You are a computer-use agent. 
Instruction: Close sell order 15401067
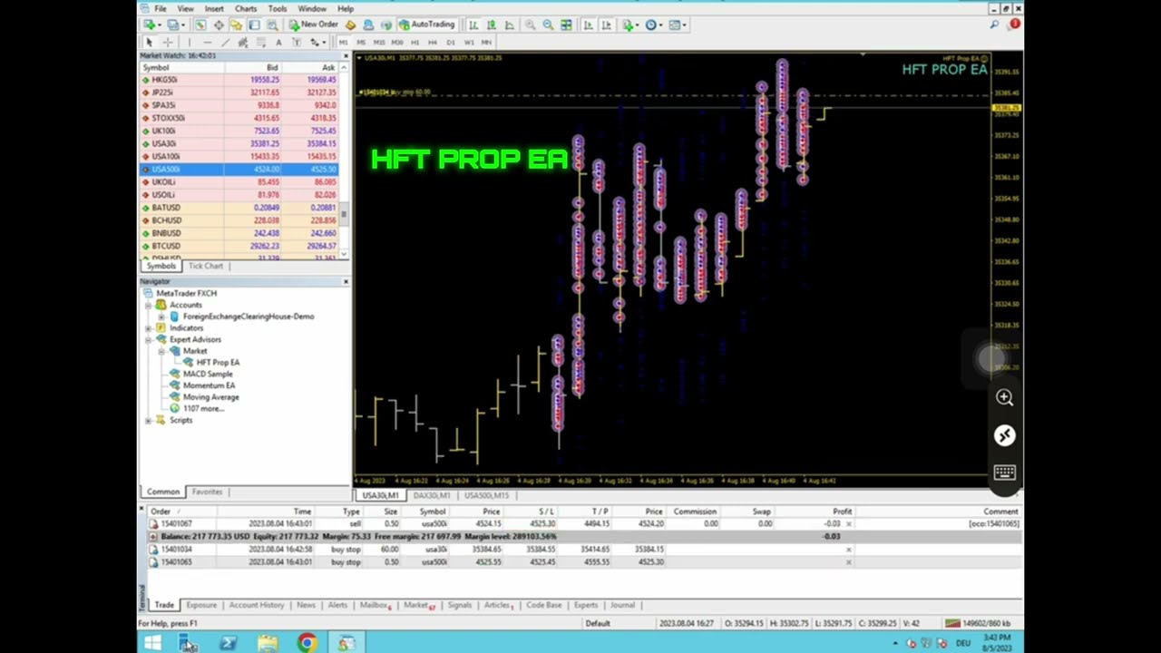[849, 523]
